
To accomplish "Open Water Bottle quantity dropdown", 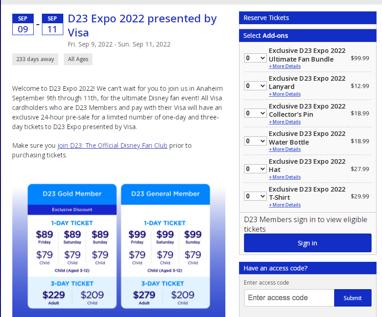I will [255, 141].
